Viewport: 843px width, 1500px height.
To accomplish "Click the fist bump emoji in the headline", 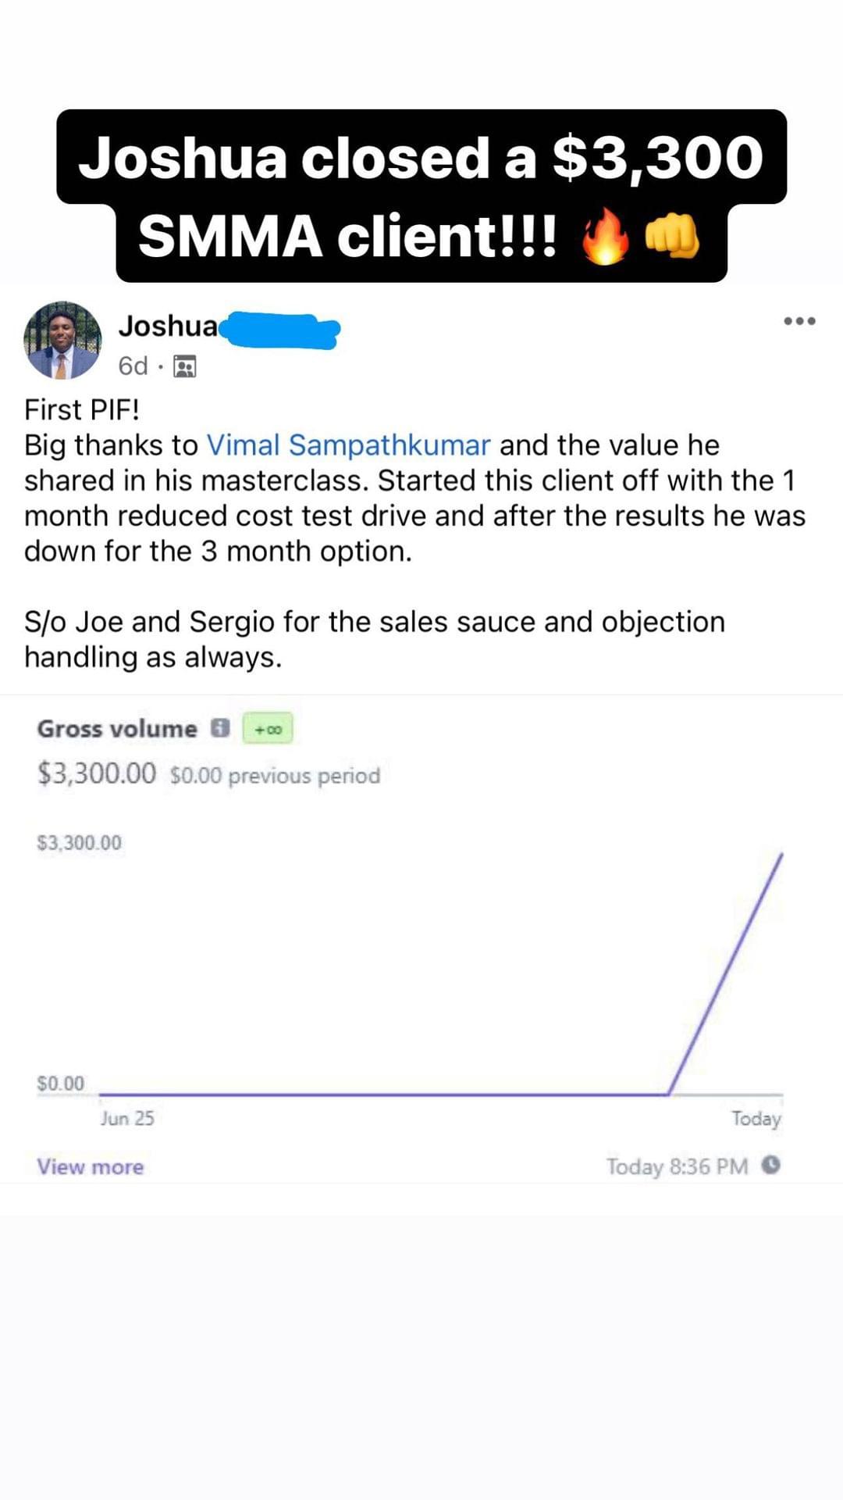I will click(x=671, y=236).
